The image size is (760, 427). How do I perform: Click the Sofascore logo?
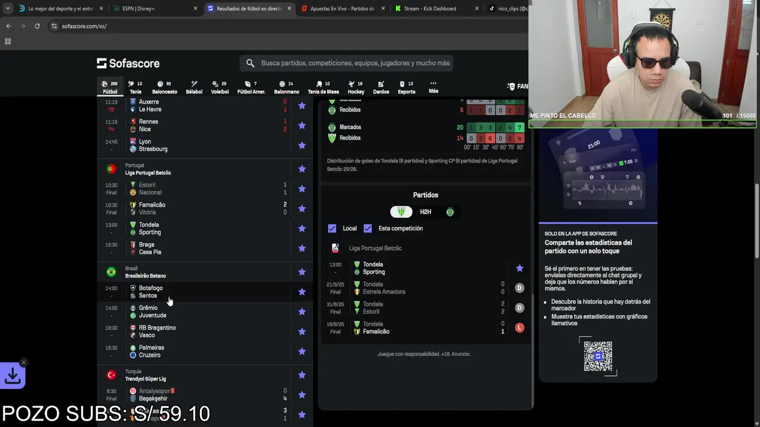coord(128,63)
